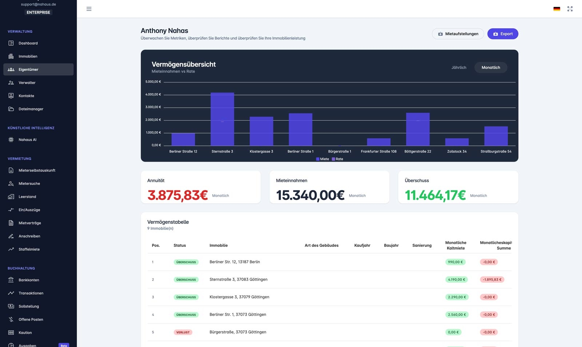Toggle the Miete legend series
The width and height of the screenshot is (582, 347).
(323, 159)
